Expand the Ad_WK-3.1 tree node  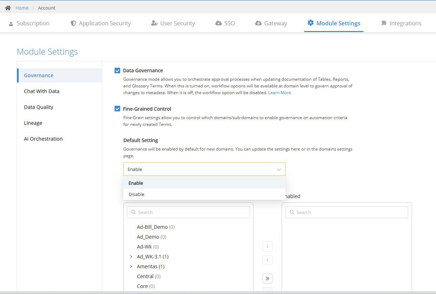click(131, 257)
